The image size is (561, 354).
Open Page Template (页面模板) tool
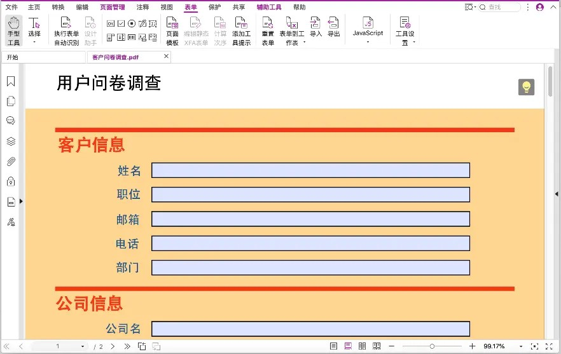172,32
